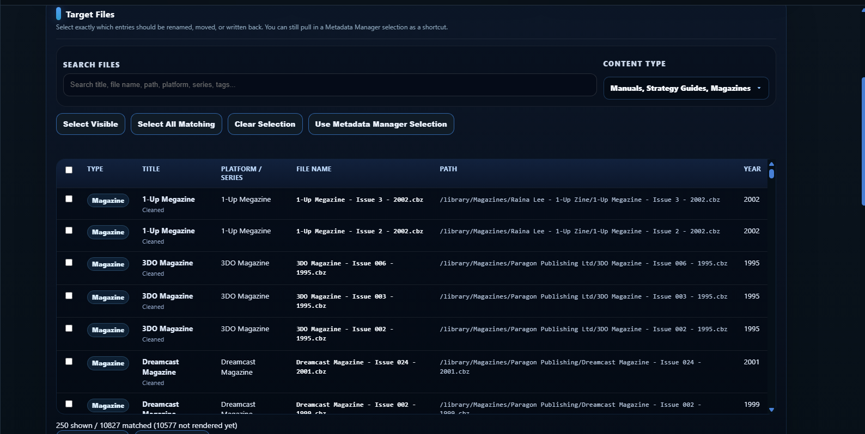Select the Dreamcast Magazine Issue 024 row checkbox
The image size is (865, 434).
69,361
